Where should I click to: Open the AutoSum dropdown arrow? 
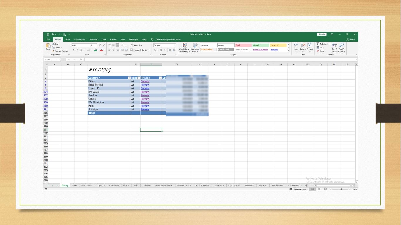pyautogui.click(x=330, y=44)
